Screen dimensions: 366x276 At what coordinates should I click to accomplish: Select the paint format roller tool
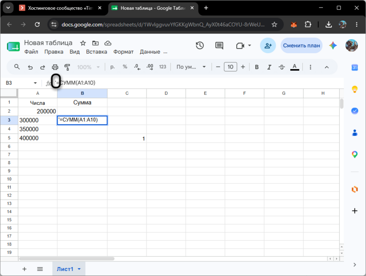[67, 67]
